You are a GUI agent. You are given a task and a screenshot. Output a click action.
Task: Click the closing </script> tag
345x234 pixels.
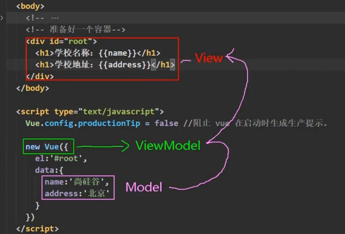click(x=37, y=229)
